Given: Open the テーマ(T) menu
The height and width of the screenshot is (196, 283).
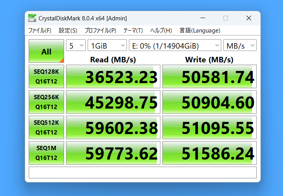Looking at the screenshot, I should coord(133,31).
